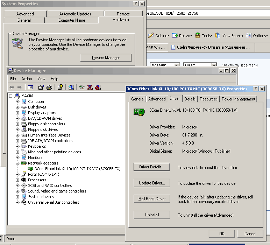Switch to Power Management tab
The image size is (270, 245).
tap(238, 99)
